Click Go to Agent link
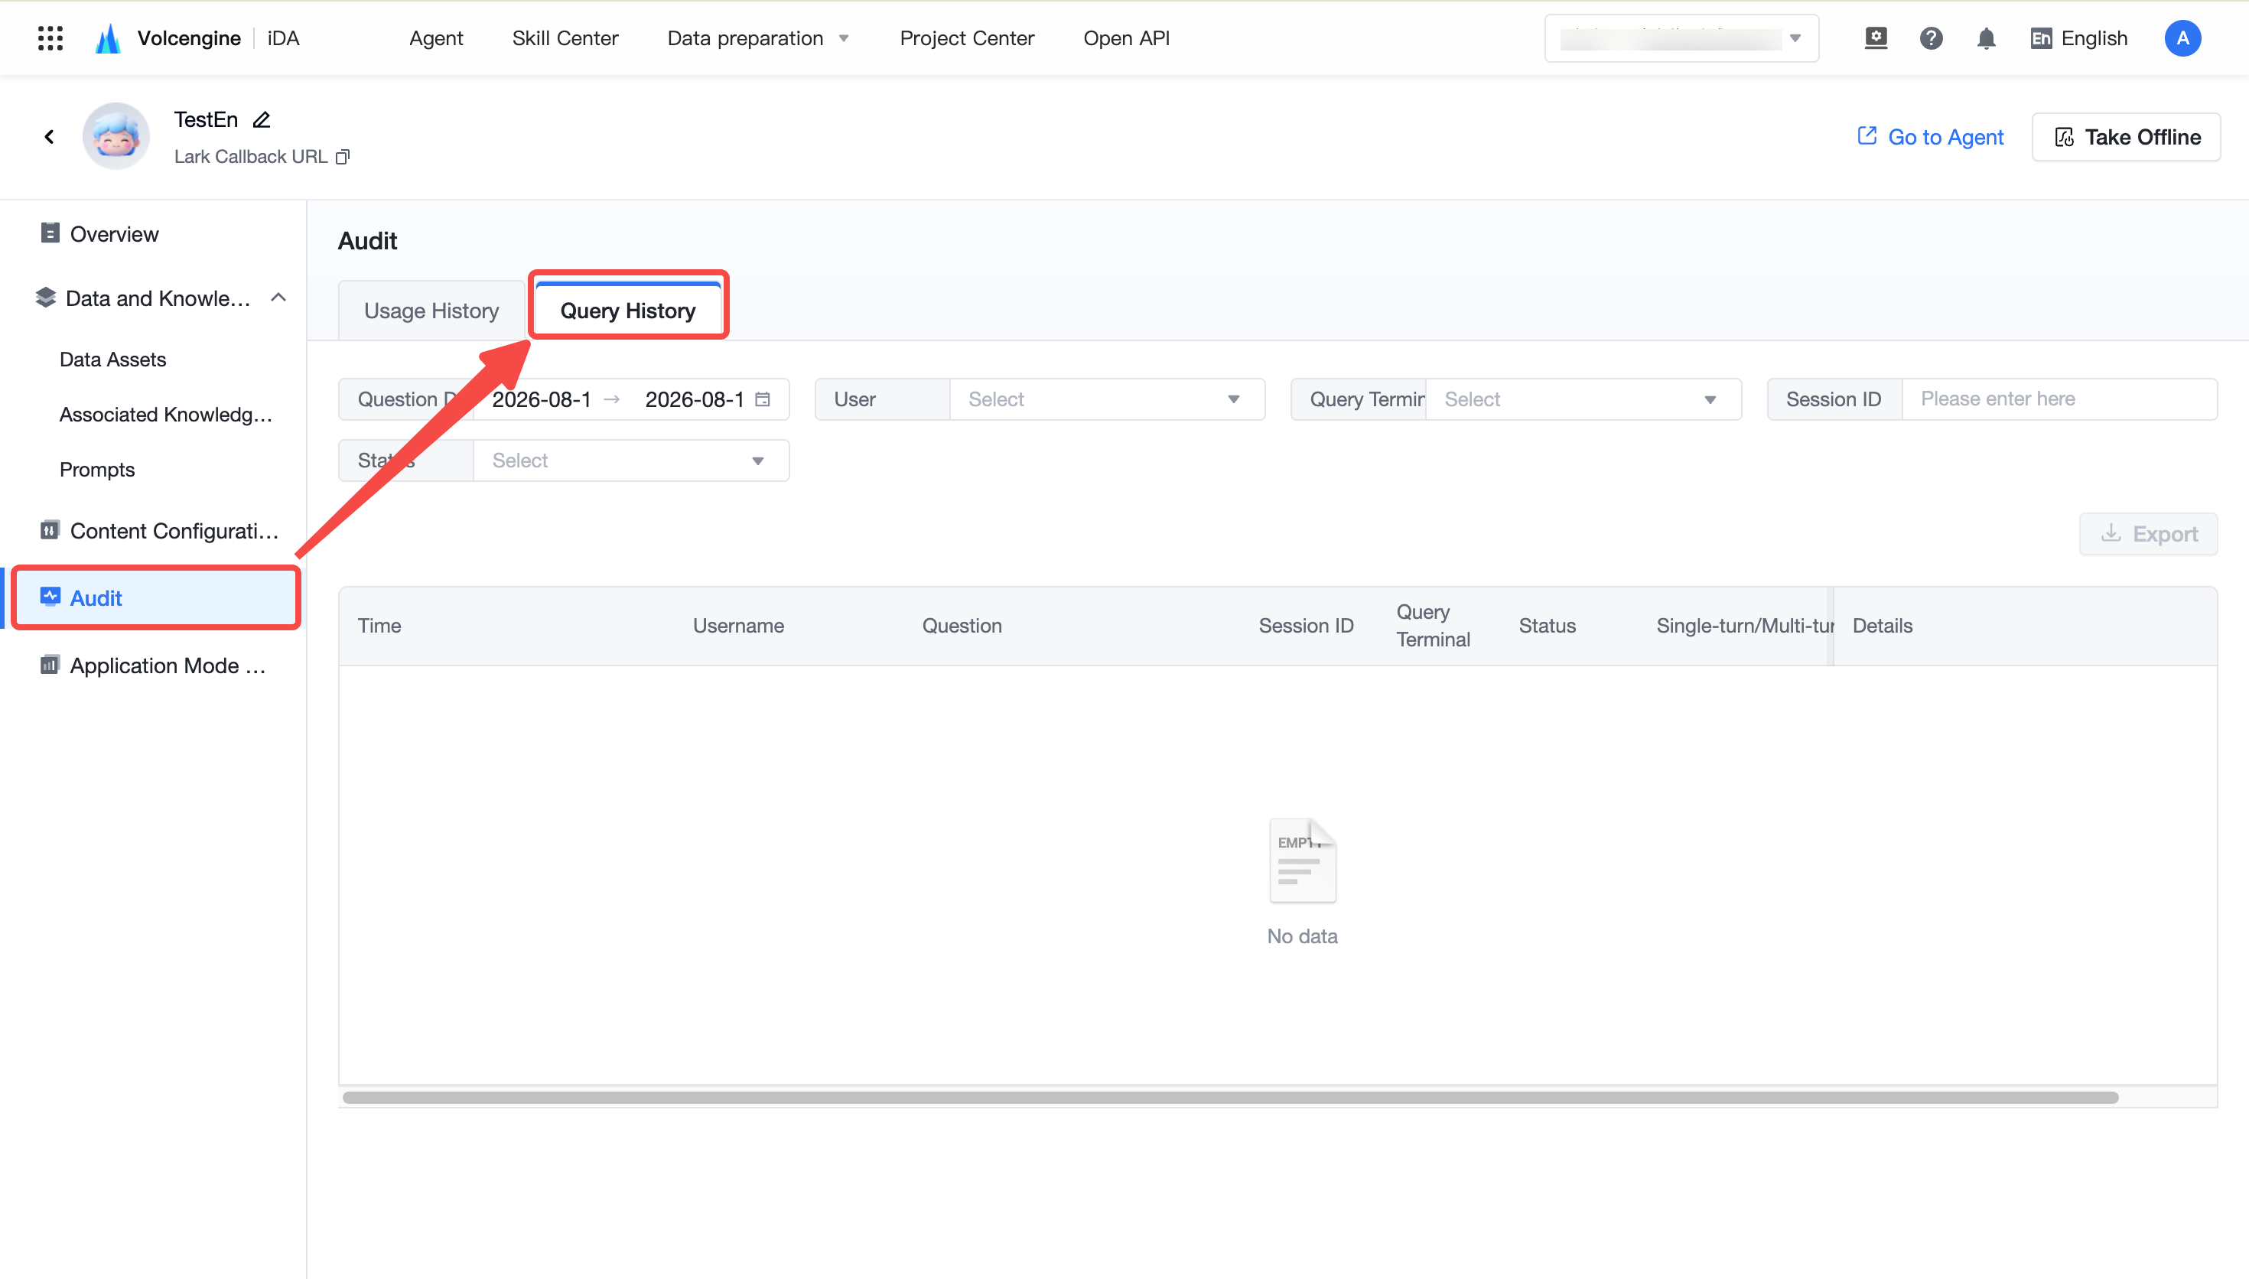Screen dimensions: 2249x1279 [x=1930, y=136]
